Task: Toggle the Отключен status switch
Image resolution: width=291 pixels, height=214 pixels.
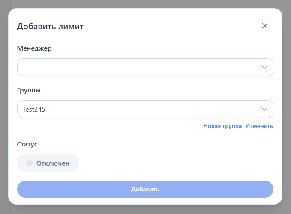Action: pyautogui.click(x=48, y=163)
